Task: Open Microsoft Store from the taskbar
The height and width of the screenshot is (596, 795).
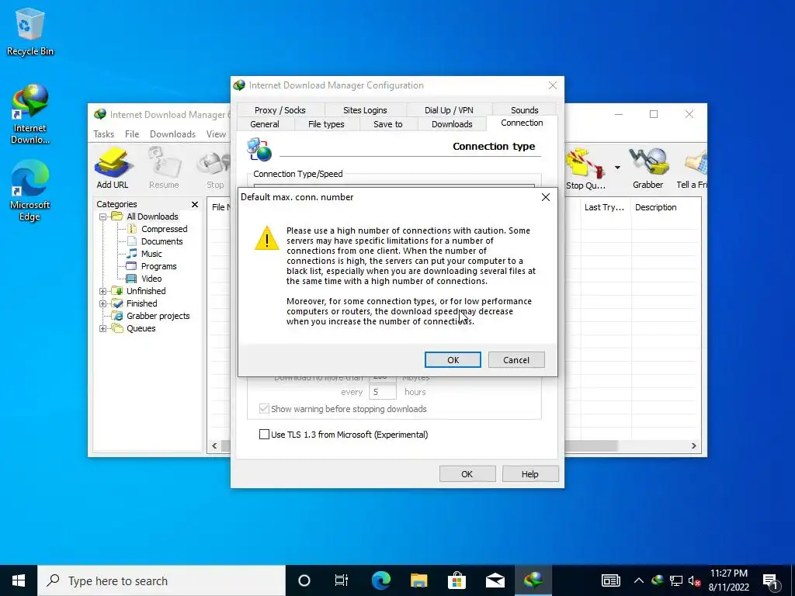Action: [457, 580]
